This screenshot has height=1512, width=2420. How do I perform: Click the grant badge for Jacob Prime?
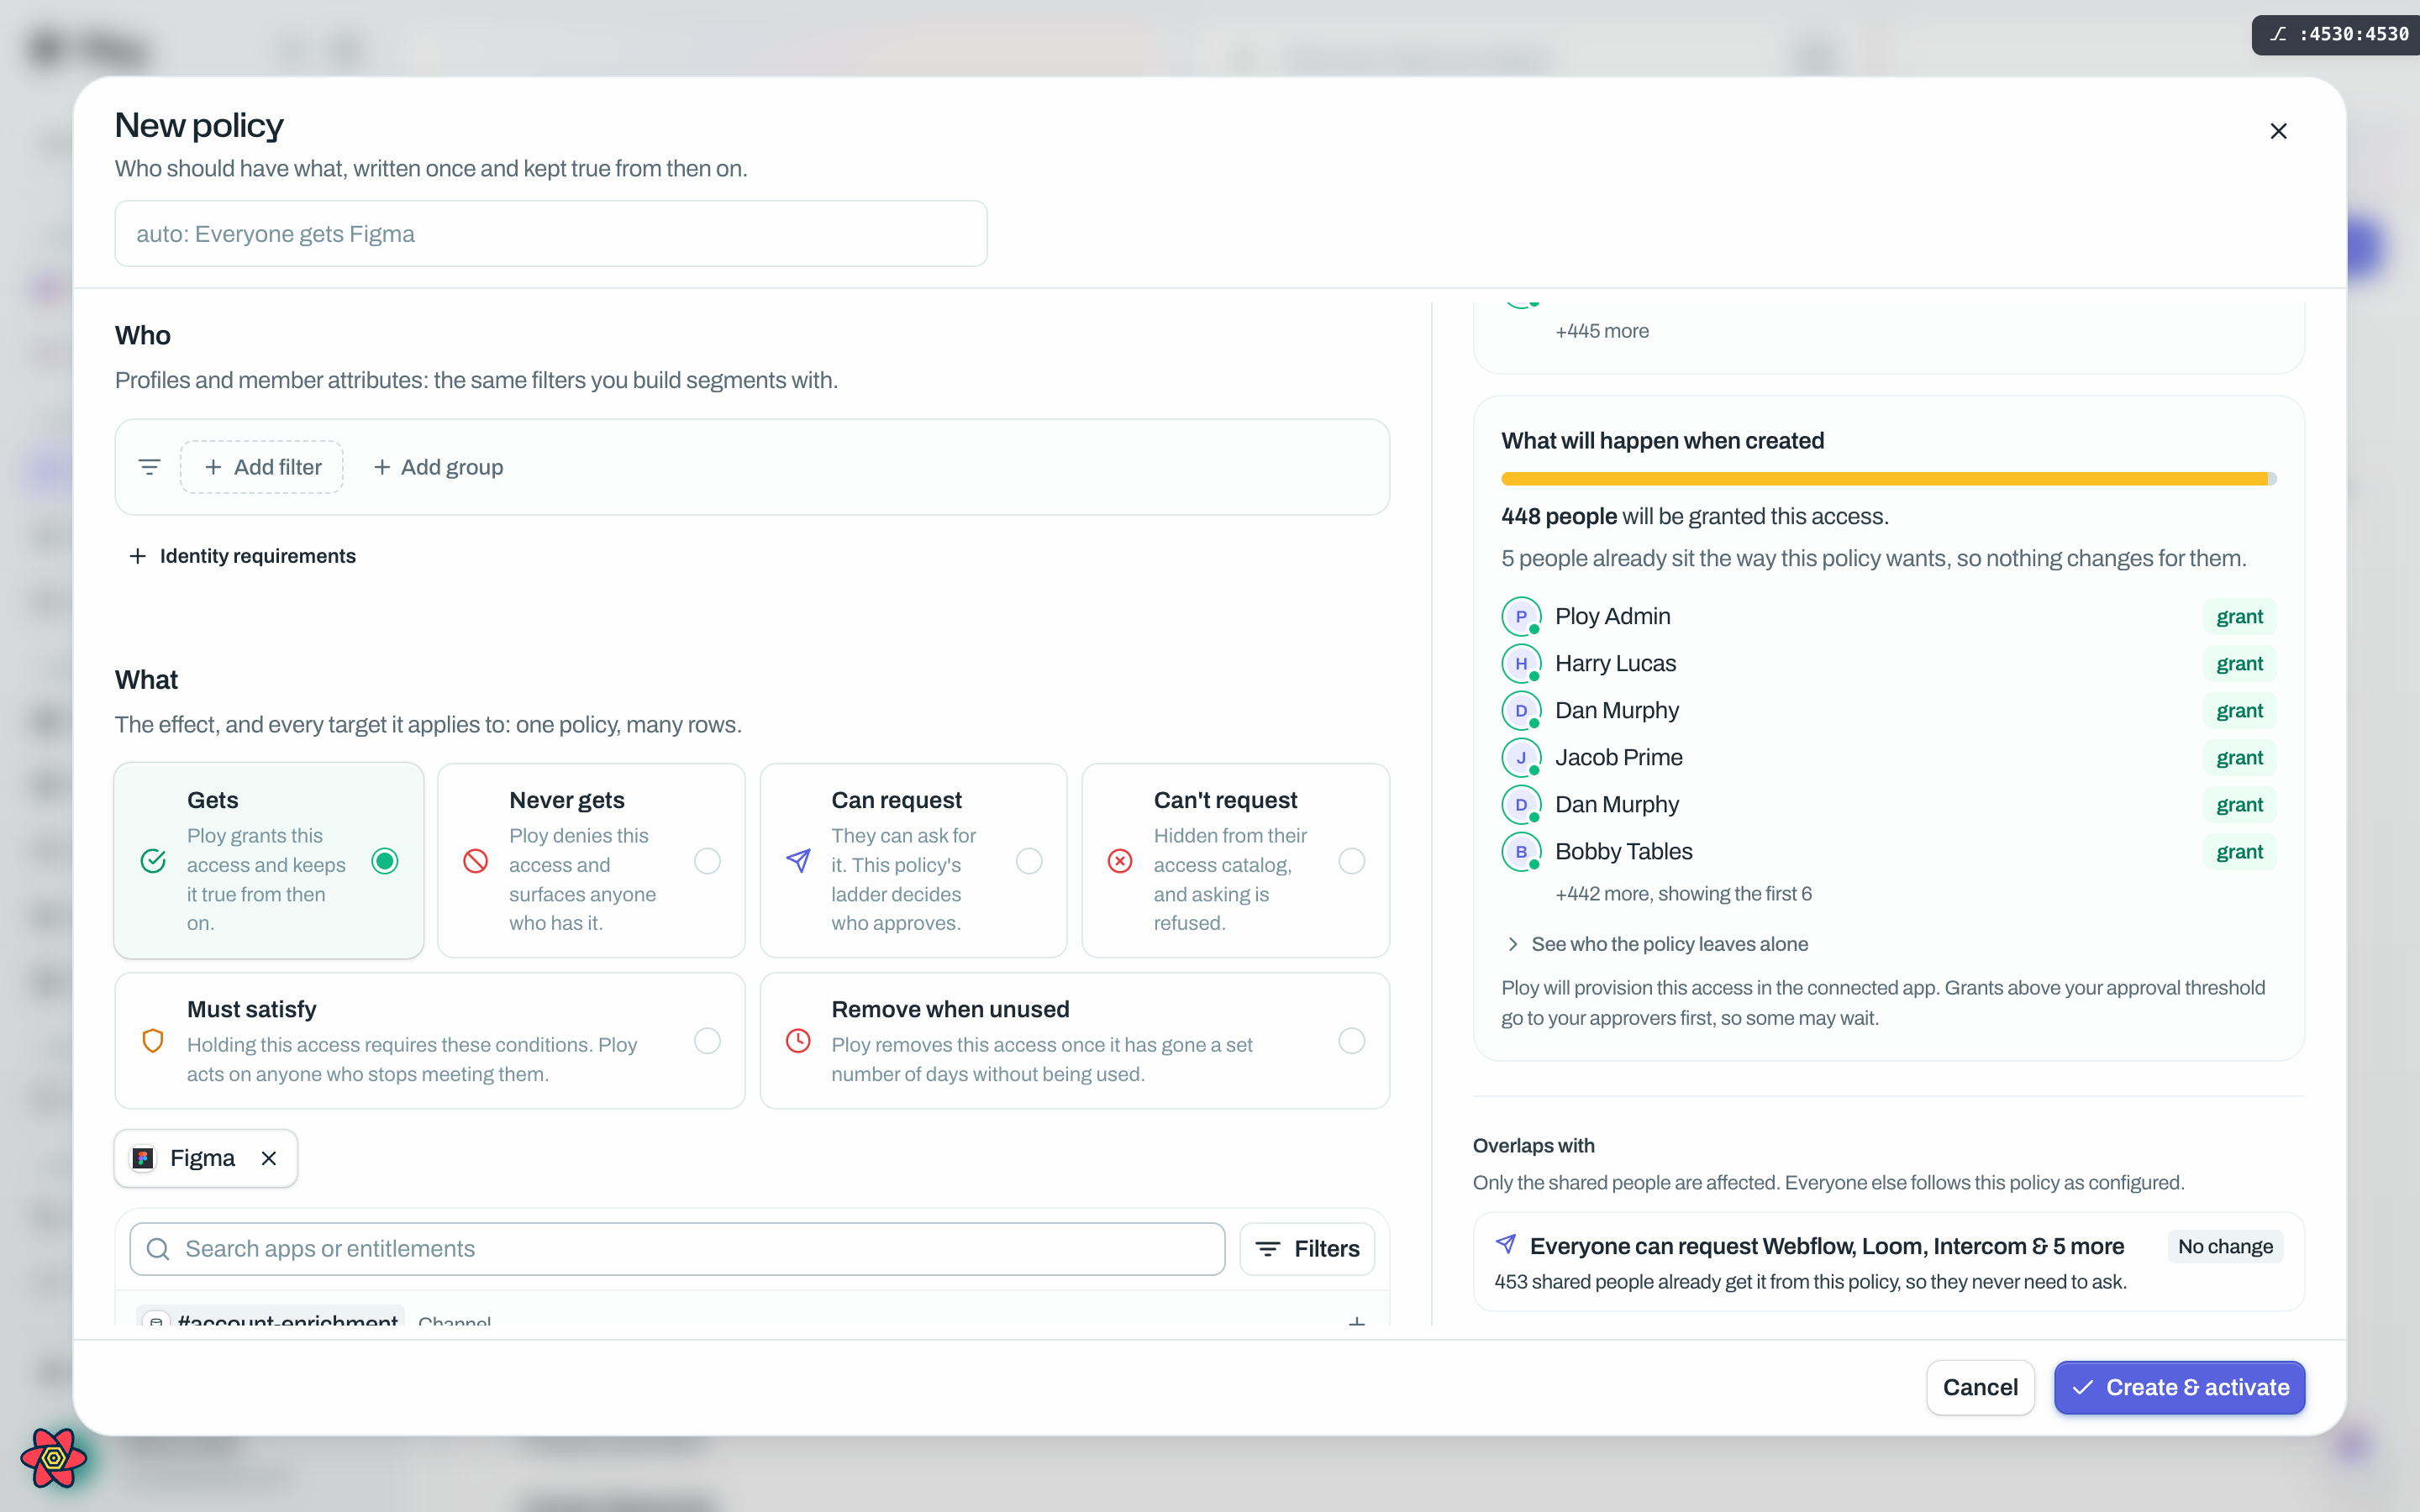[x=2239, y=758]
